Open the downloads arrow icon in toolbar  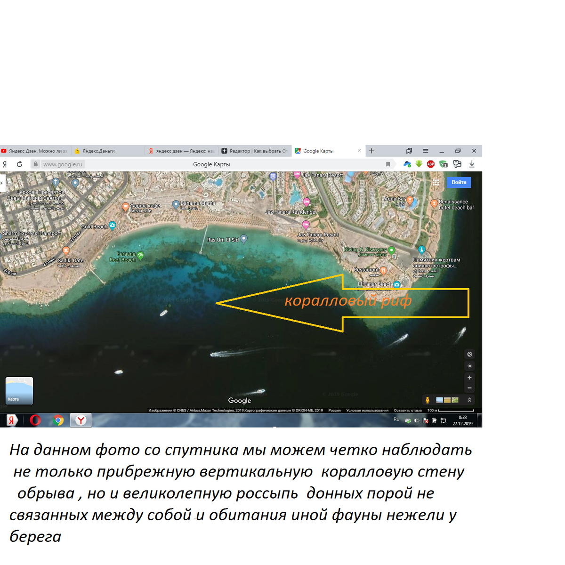[472, 164]
